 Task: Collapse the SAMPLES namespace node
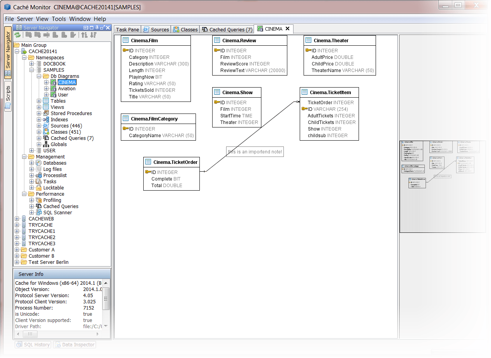pyautogui.click(x=32, y=70)
